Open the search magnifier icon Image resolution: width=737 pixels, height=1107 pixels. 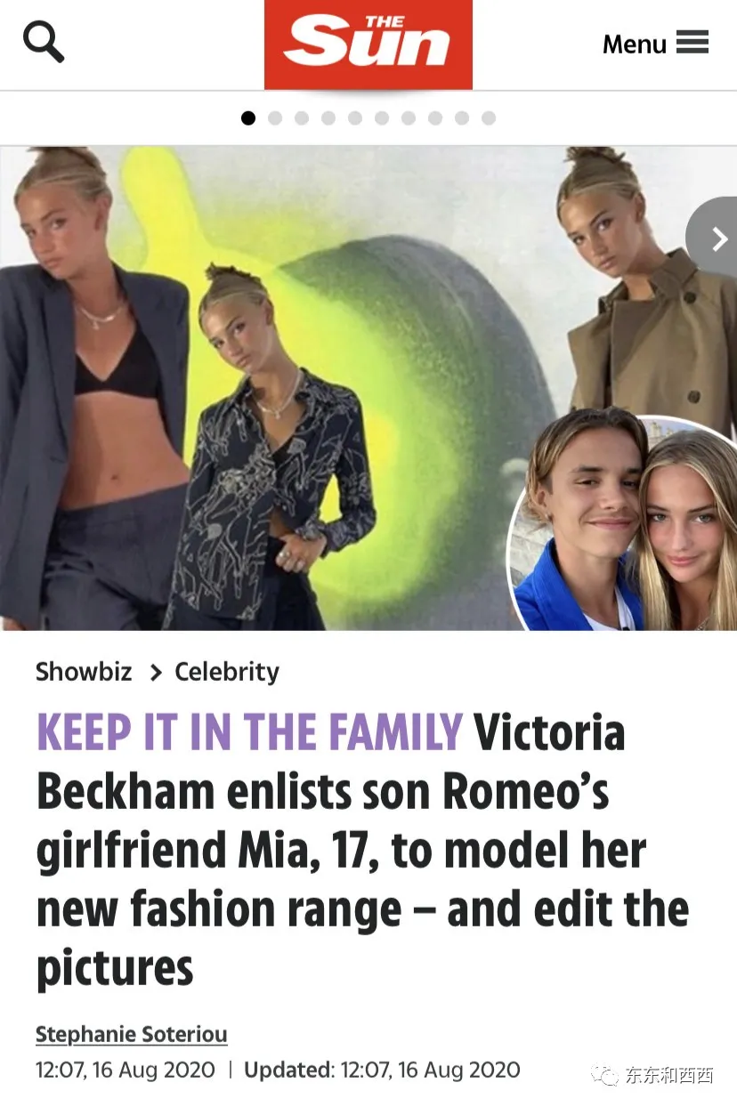(x=44, y=42)
